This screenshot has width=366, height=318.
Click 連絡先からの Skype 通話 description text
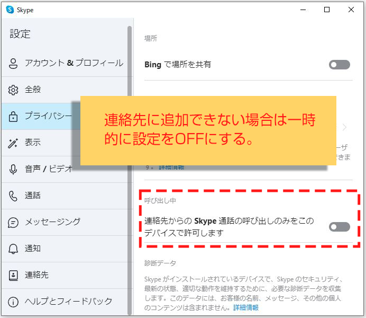coord(229,227)
